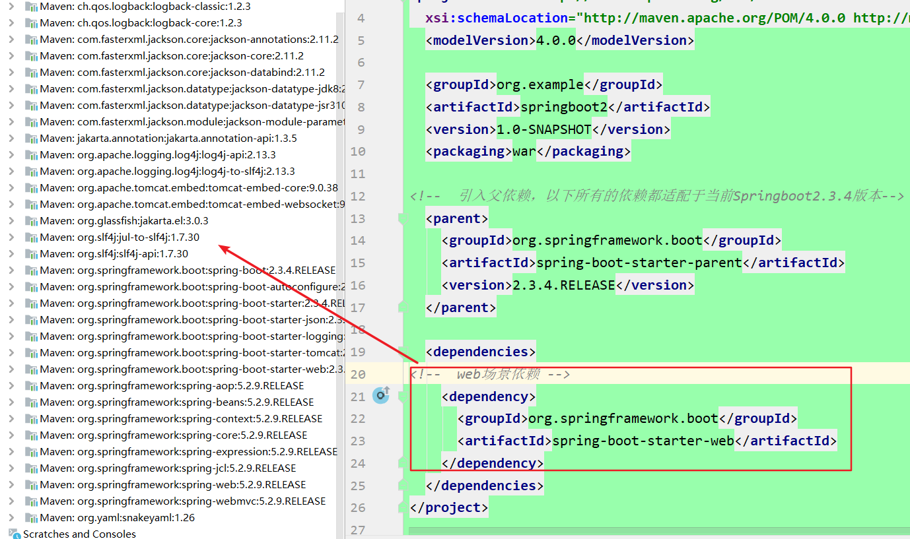Expand the jackson-datatype-jdk8 library node
The width and height of the screenshot is (910, 539).
(x=11, y=89)
